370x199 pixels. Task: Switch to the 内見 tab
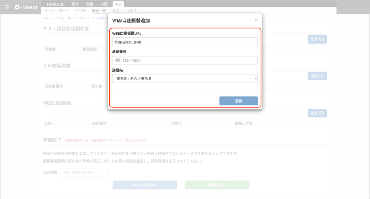tap(104, 4)
